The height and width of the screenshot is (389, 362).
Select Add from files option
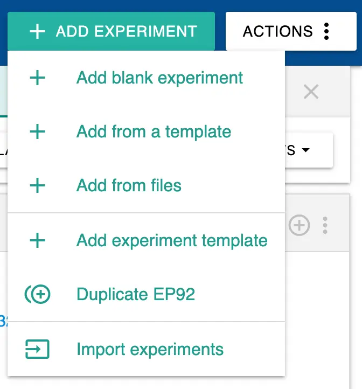point(129,186)
